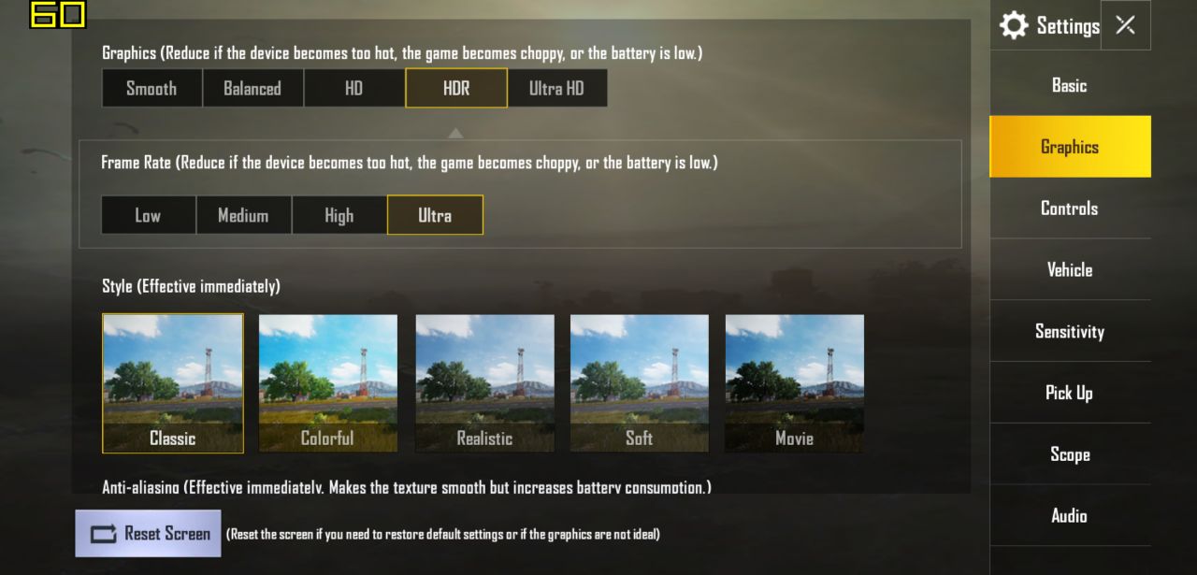1197x575 pixels.
Task: Click the Settings gear icon
Action: pos(1014,25)
